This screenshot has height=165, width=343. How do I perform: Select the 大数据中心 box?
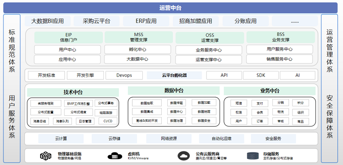[138, 59]
